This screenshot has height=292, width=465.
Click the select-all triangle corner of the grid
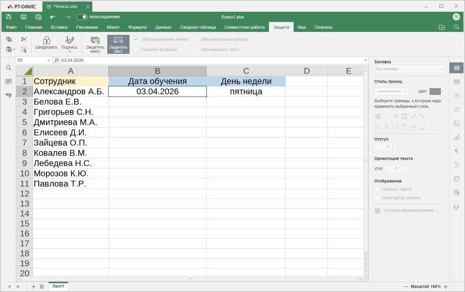(25, 71)
